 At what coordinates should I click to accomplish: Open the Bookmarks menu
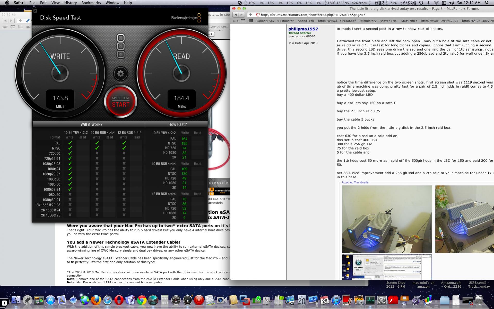point(91,3)
